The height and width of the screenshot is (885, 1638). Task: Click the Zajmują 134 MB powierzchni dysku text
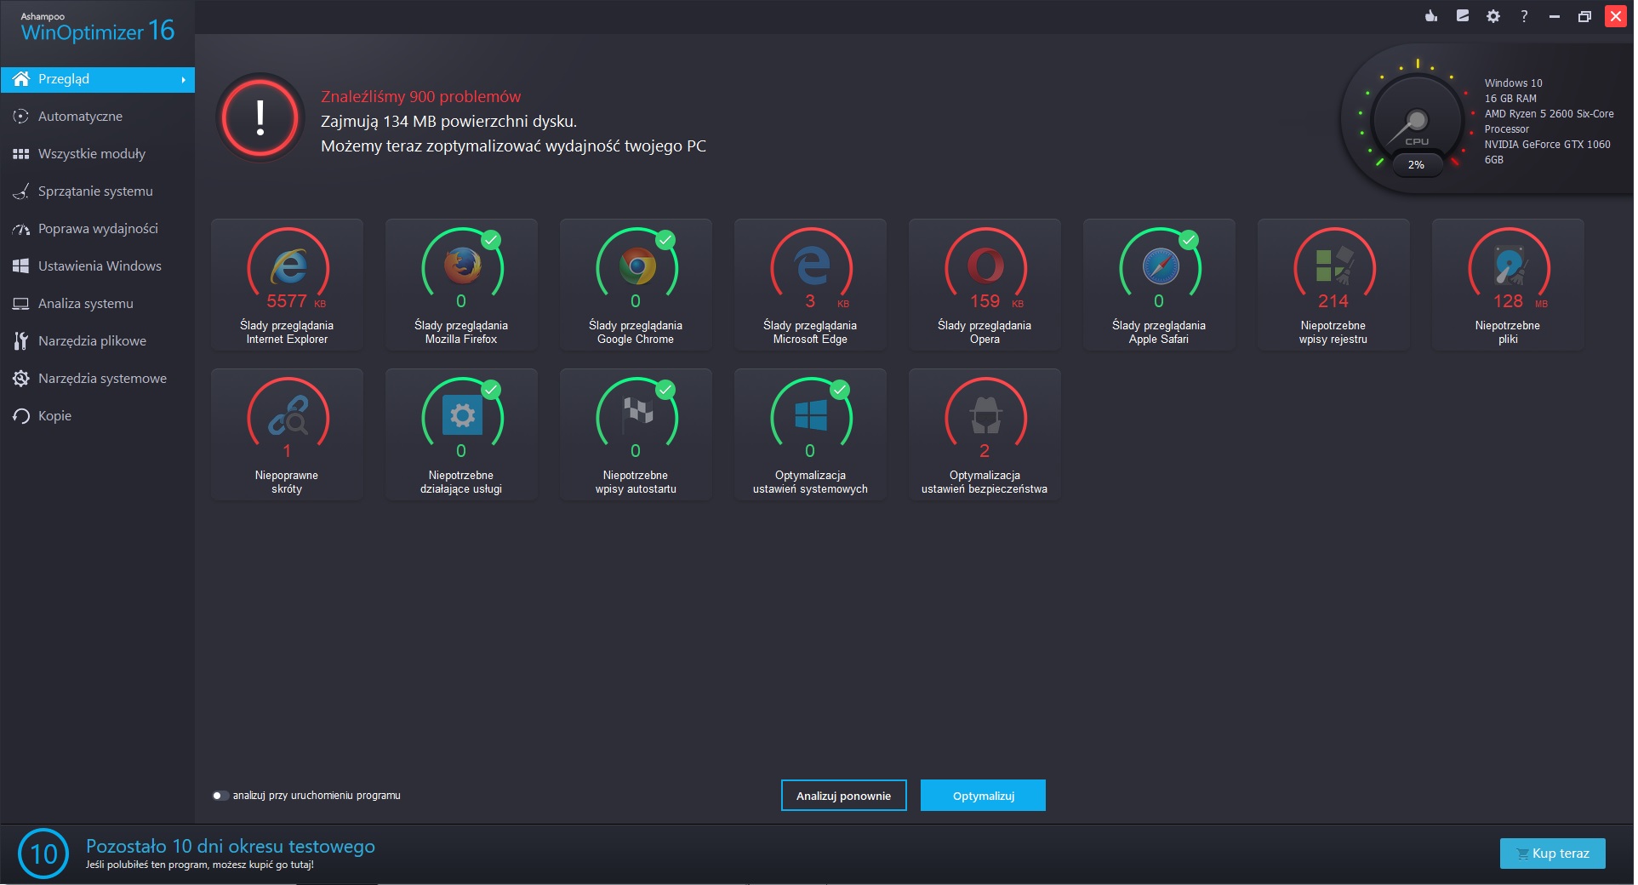[x=448, y=122]
